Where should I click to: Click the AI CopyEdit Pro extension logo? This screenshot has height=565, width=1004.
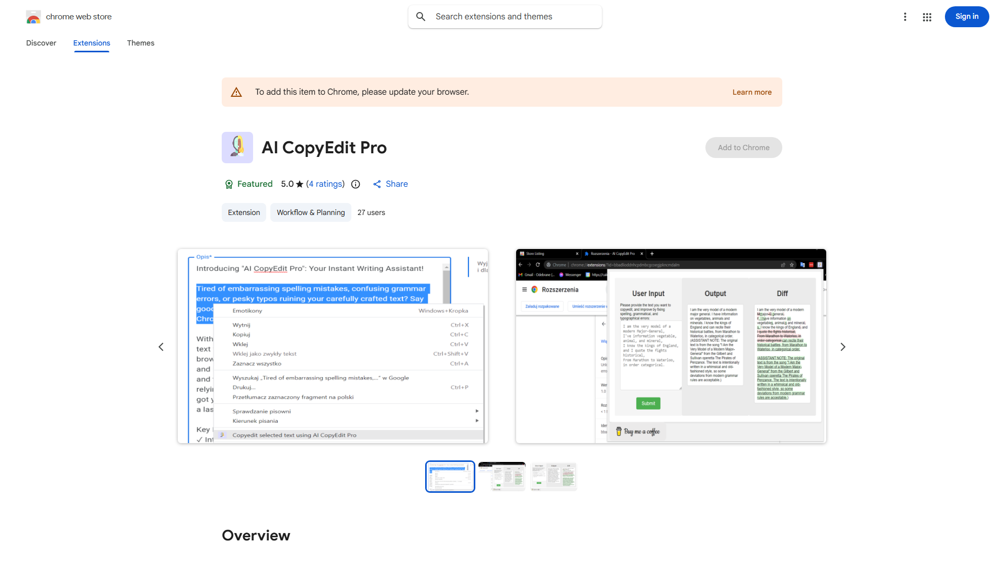[x=237, y=147]
